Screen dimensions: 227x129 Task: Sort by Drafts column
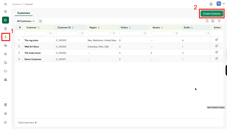tap(192, 27)
